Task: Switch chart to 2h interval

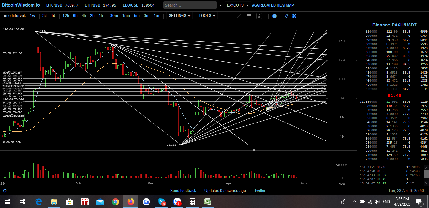Action: pyautogui.click(x=92, y=16)
